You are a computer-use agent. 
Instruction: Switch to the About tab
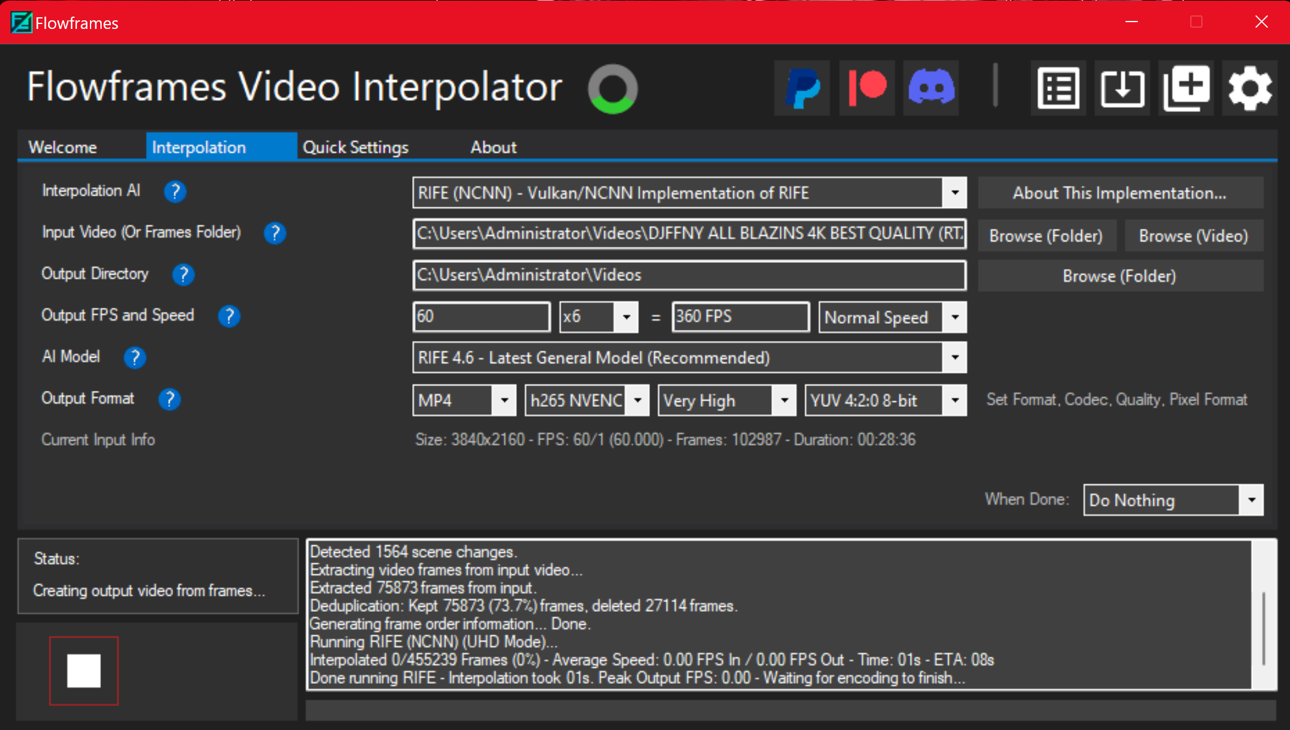[x=493, y=147]
